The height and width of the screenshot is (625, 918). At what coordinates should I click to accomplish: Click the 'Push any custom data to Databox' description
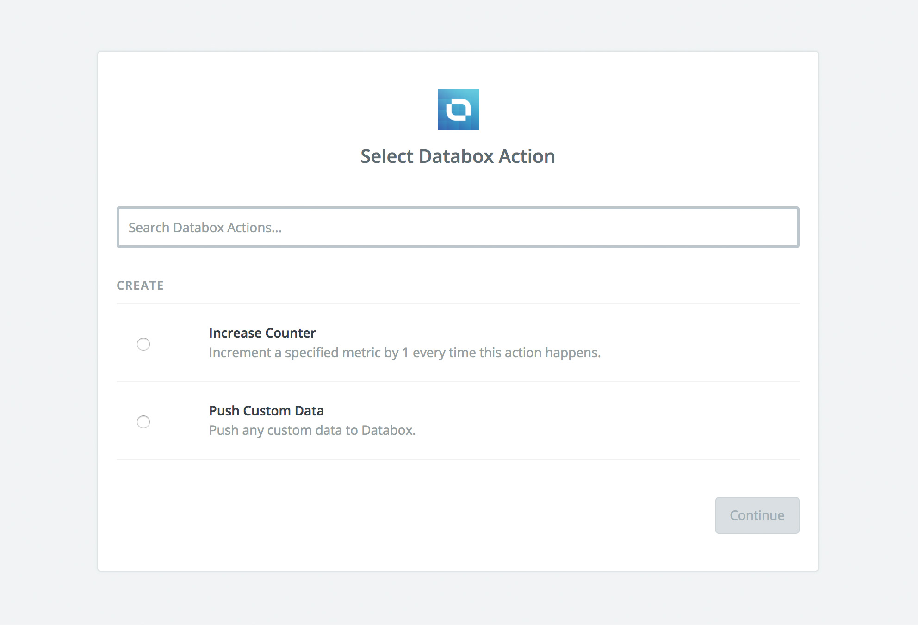click(x=312, y=431)
